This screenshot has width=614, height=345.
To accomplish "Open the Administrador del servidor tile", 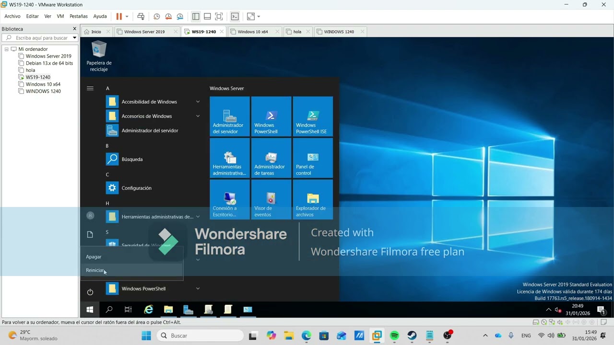I will click(230, 116).
